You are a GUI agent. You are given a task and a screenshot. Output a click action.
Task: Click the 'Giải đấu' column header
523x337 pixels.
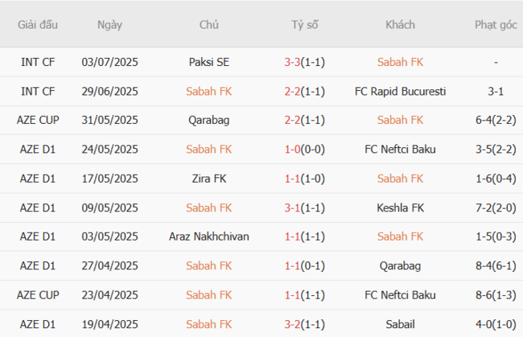[38, 24]
